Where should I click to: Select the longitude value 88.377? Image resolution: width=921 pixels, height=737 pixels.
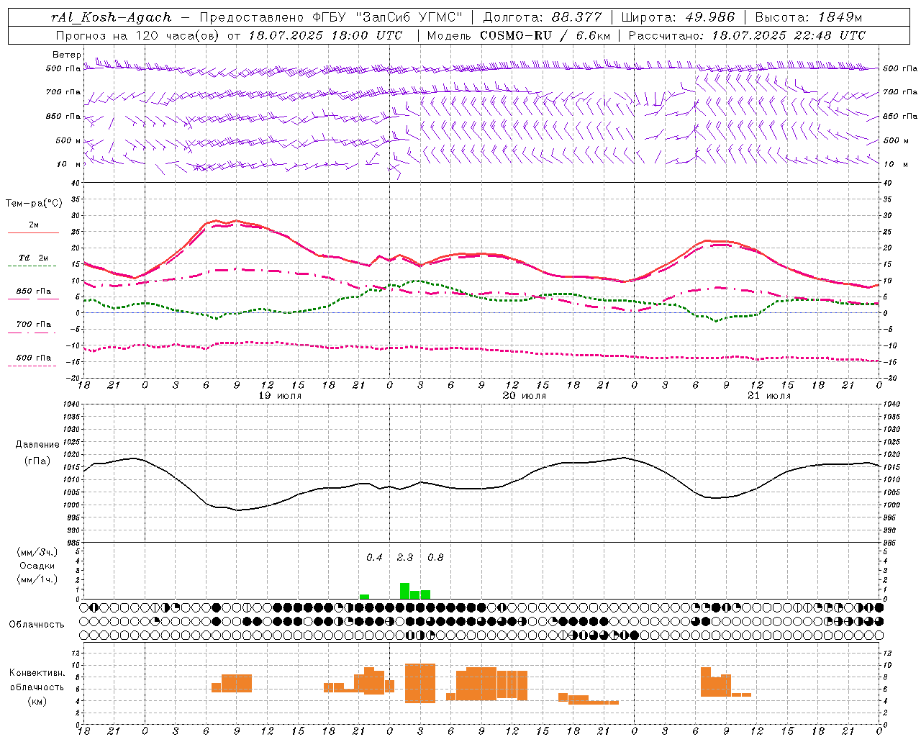577,17
